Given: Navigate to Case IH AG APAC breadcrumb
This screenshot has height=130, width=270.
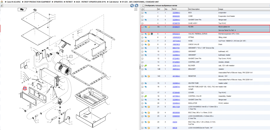Looking at the screenshot, I should pos(13,2).
